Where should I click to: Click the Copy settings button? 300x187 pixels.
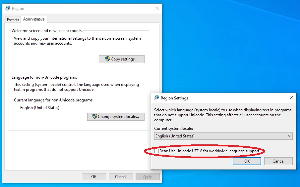[x=122, y=59]
